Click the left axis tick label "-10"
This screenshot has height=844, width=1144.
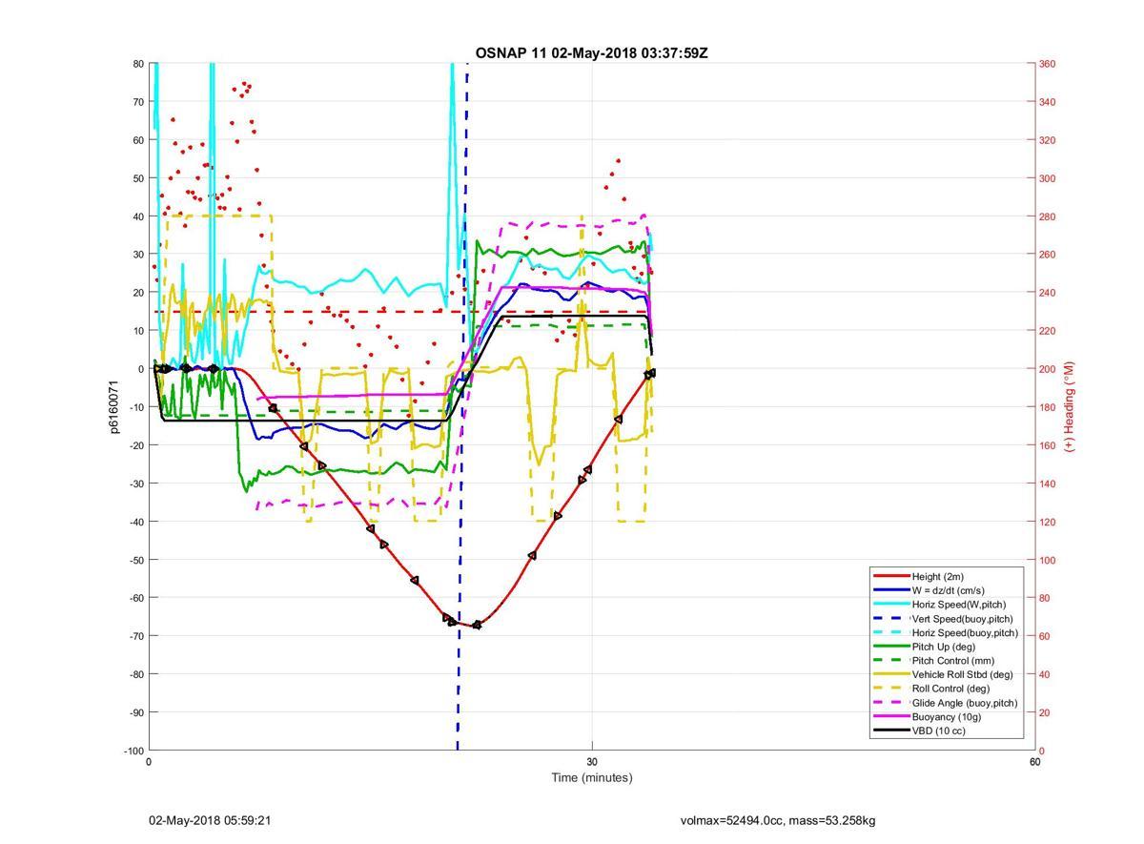(x=135, y=407)
